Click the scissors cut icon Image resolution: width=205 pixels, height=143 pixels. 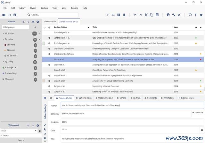146,15
